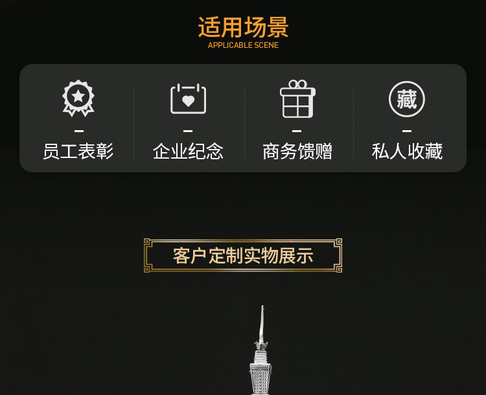Click the dash under the 藏 icon
The height and width of the screenshot is (395, 486).
click(x=407, y=131)
